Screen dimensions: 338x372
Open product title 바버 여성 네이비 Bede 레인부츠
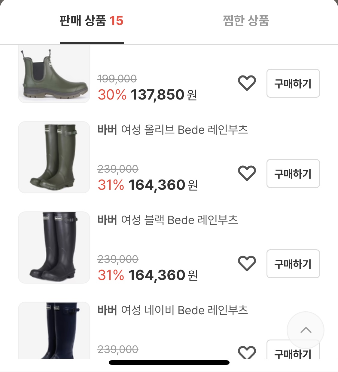173,310
